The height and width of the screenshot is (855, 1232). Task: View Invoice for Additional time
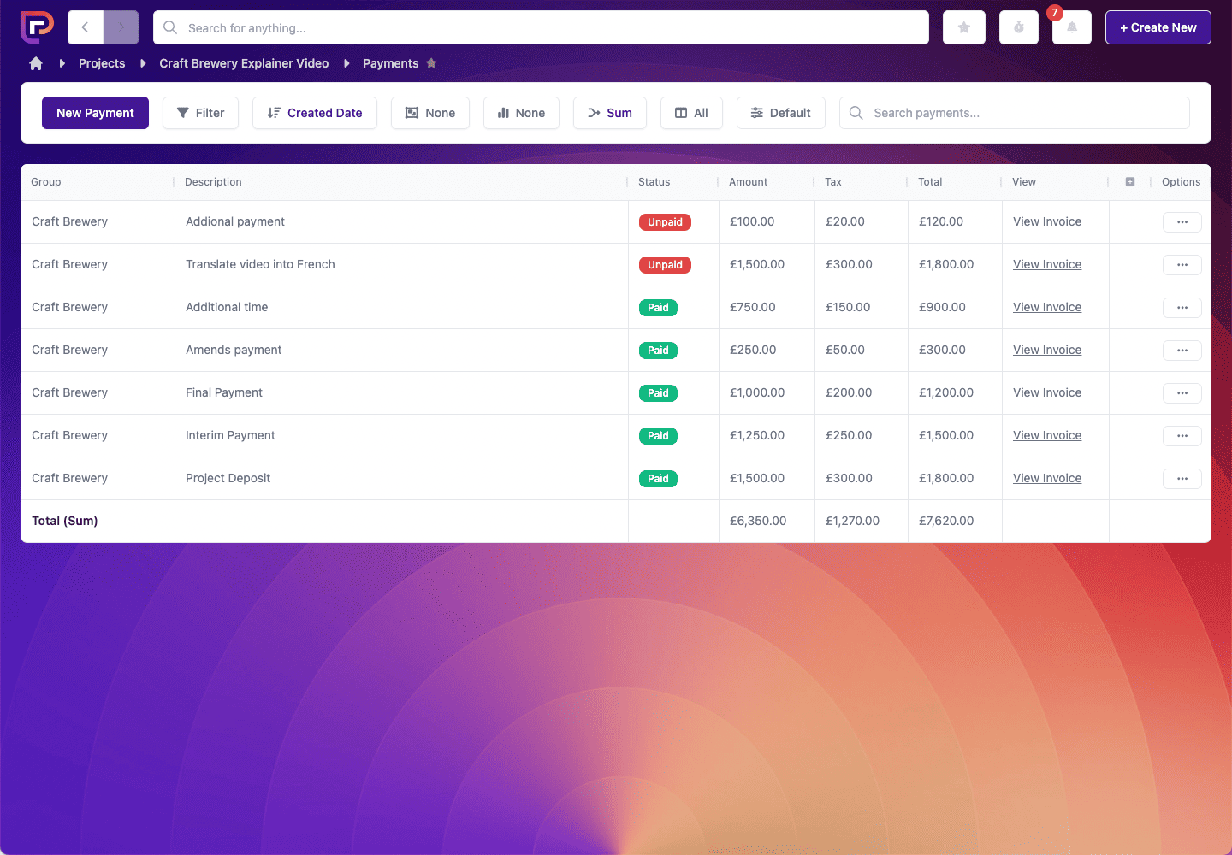1047,307
